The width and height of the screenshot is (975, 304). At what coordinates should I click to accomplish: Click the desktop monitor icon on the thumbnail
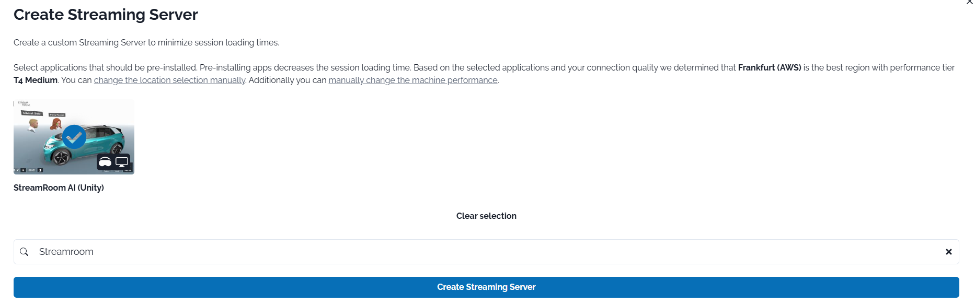[122, 162]
